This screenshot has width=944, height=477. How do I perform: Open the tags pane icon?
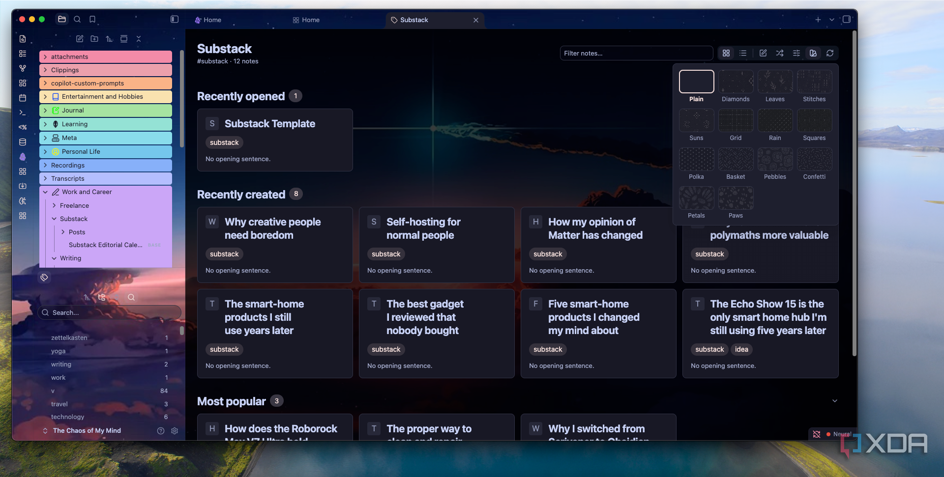[x=44, y=278]
